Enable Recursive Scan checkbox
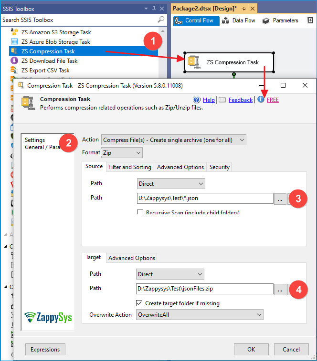 (x=140, y=213)
